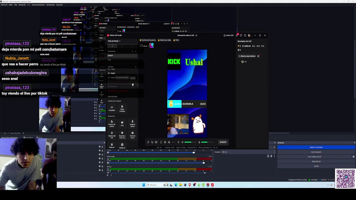Open Centro LIVE link
The height and width of the screenshot is (200, 356).
click(228, 35)
